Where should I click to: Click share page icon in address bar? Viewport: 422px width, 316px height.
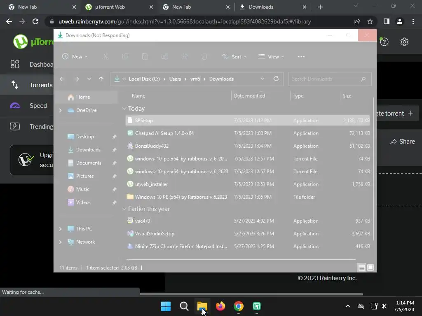click(357, 21)
